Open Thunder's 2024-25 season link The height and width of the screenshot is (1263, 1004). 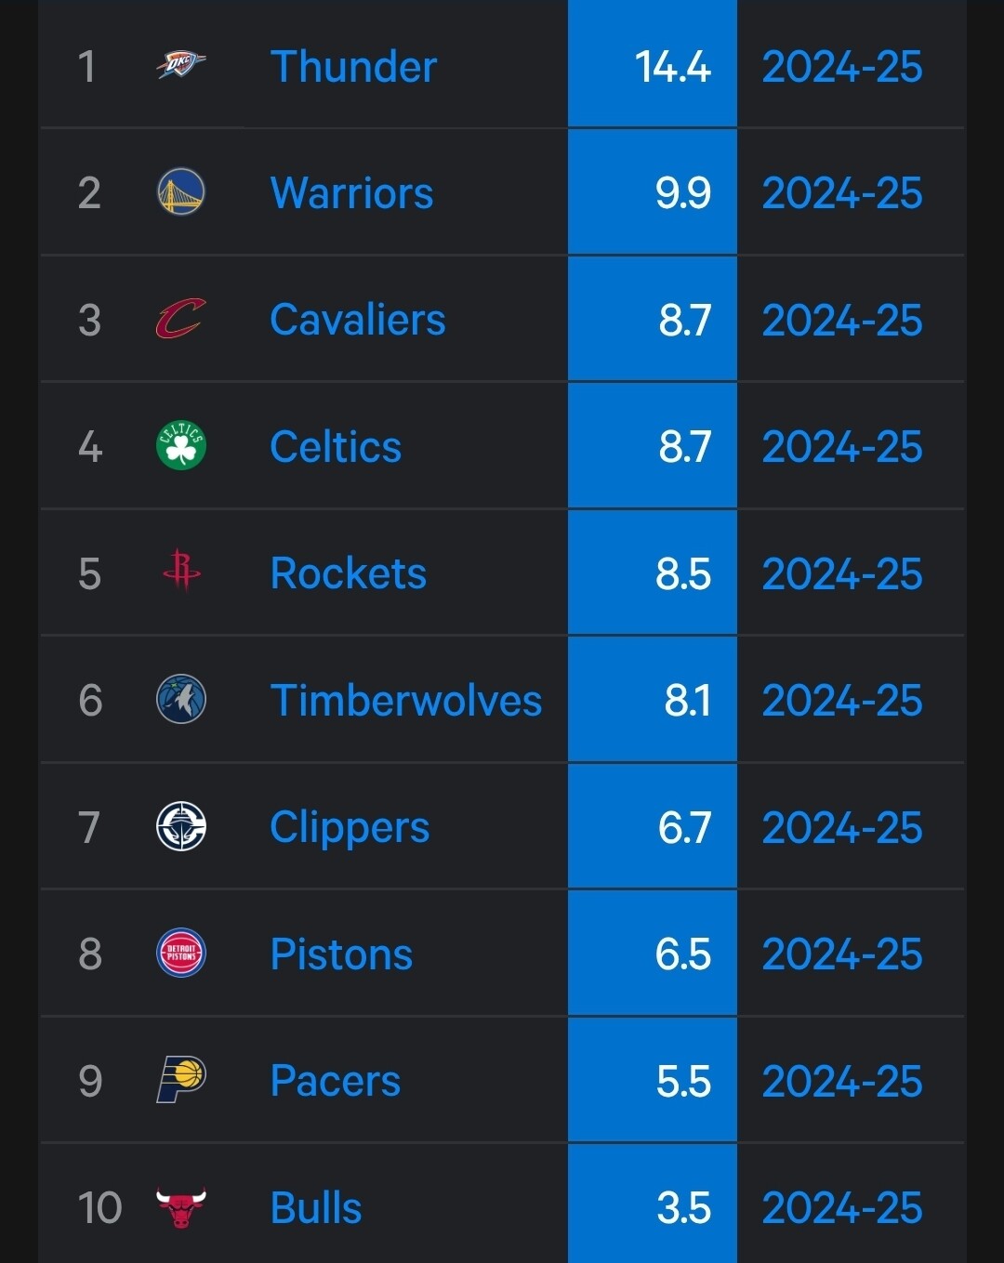coord(842,67)
